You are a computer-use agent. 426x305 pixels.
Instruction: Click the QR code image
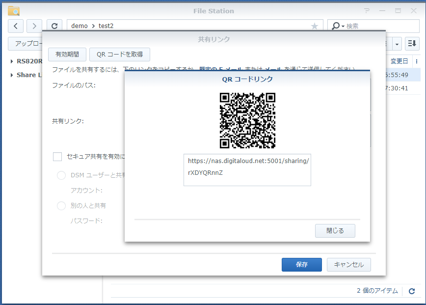coord(247,120)
